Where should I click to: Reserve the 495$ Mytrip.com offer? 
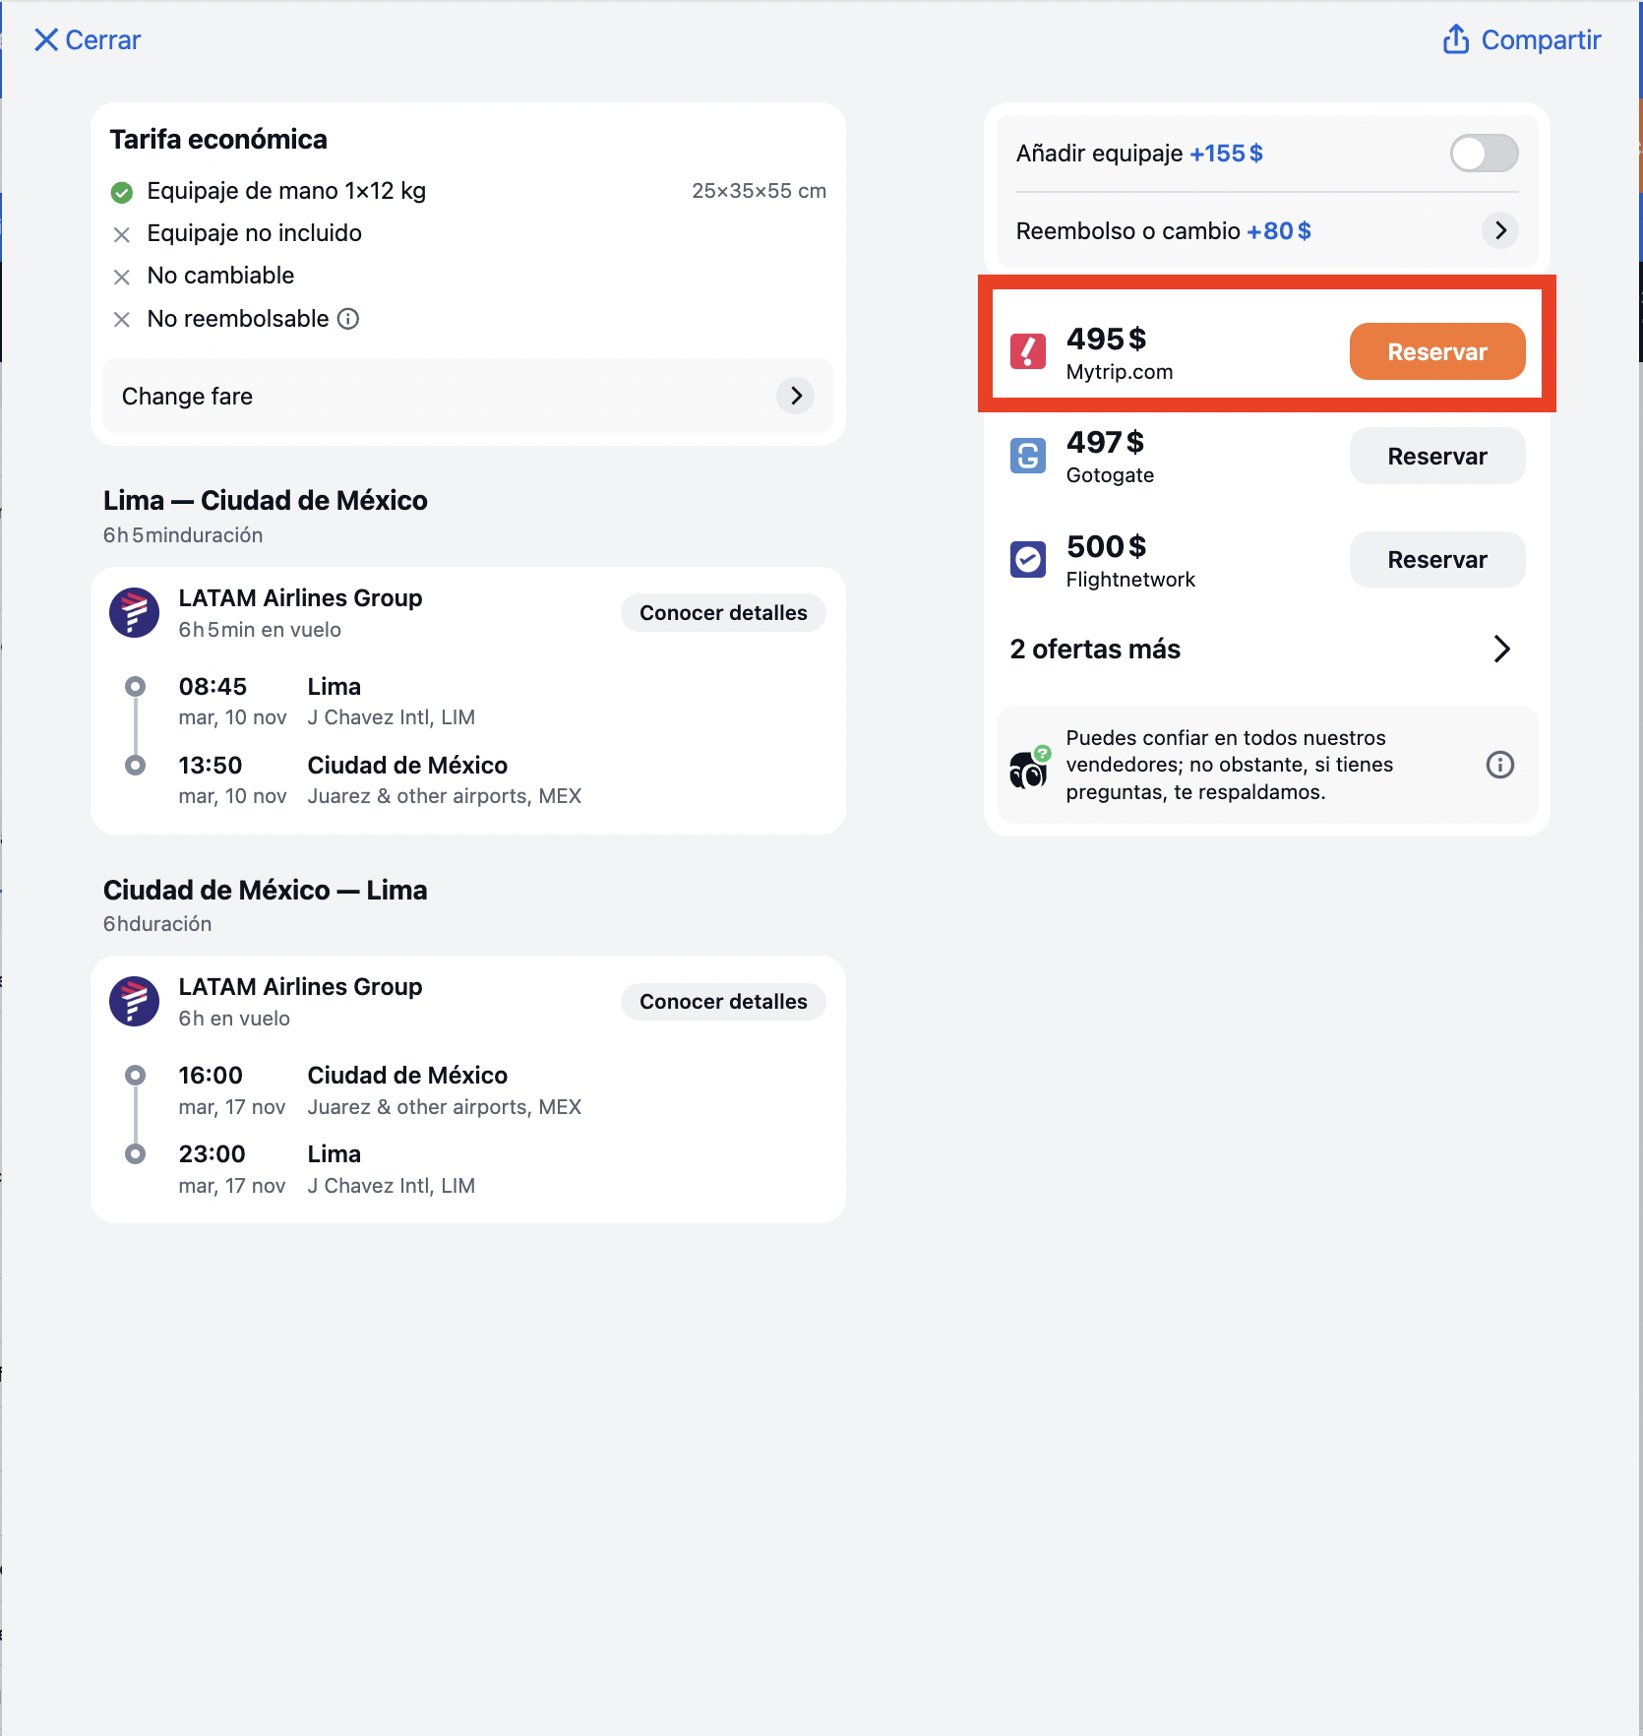click(1437, 351)
